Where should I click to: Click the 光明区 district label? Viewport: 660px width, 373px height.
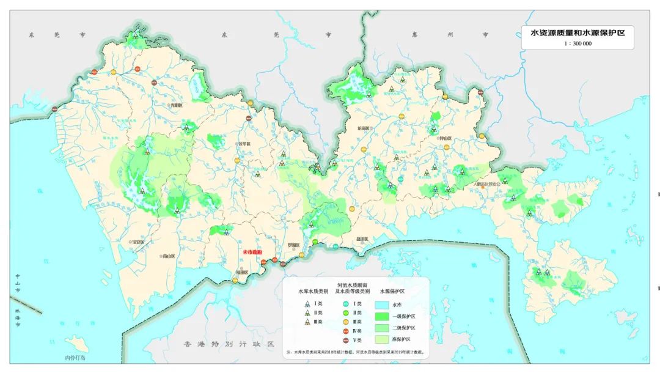click(177, 105)
